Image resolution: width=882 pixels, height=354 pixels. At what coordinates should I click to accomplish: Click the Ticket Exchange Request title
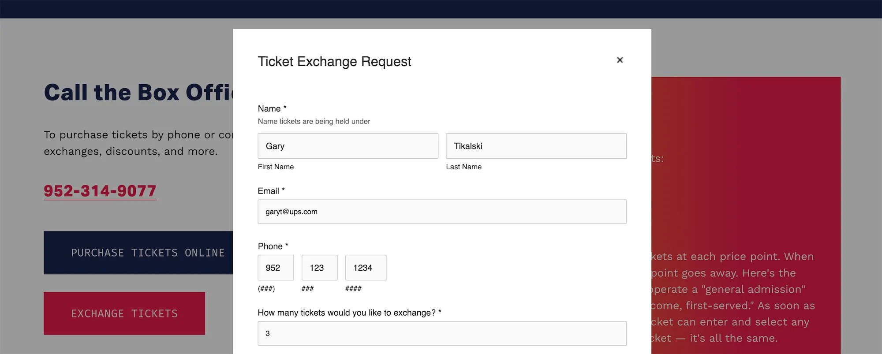coord(334,61)
